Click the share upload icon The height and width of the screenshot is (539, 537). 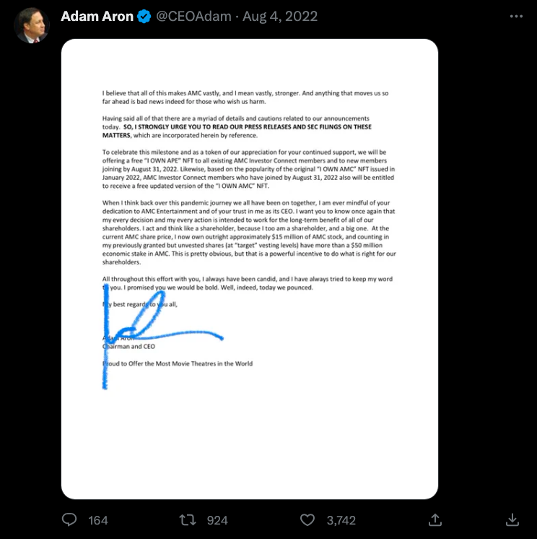point(435,519)
